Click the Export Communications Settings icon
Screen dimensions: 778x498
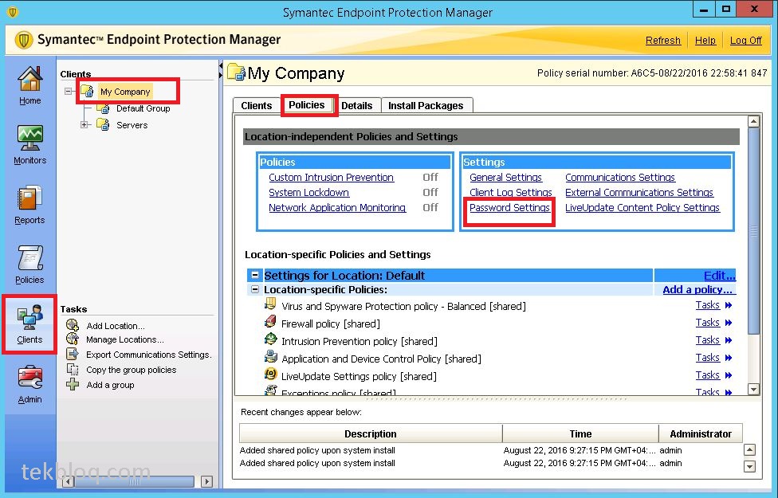73,354
